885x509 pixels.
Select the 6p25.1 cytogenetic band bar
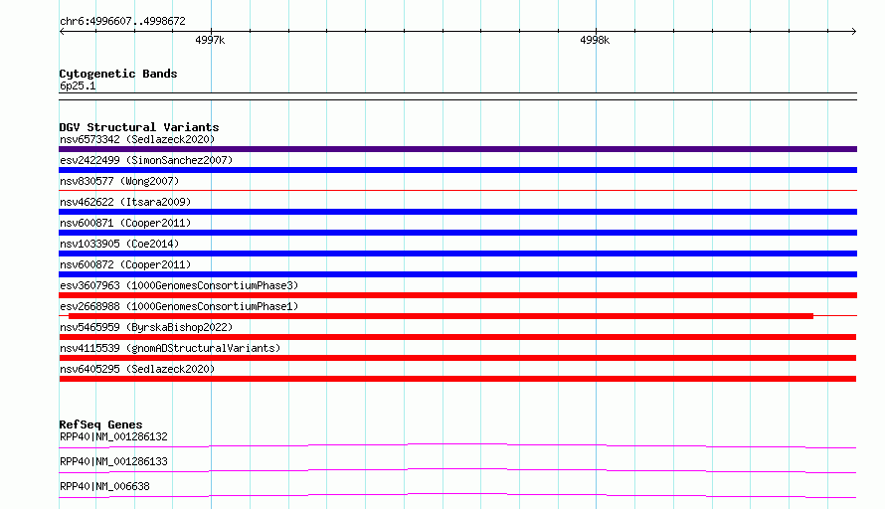[457, 96]
